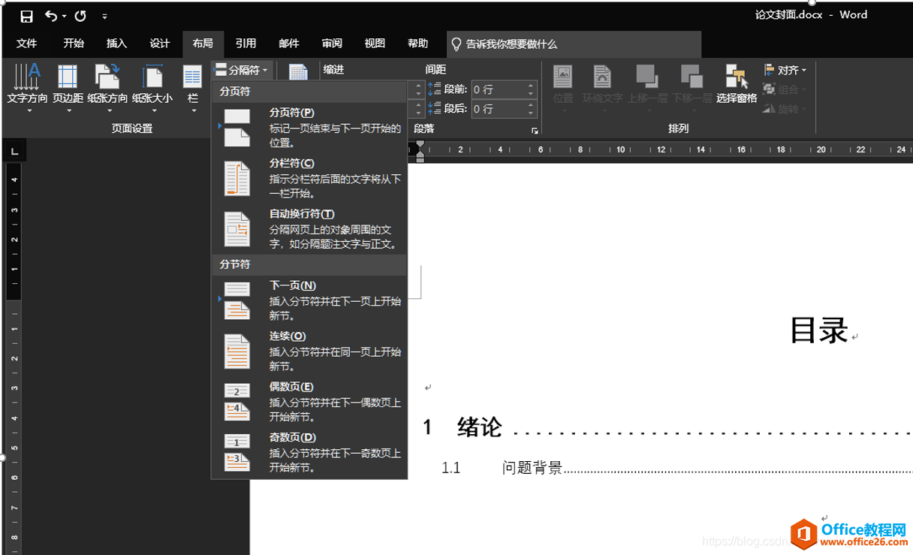The image size is (913, 555).
Task: Click the indent marker on horizontal ruler
Action: [x=420, y=150]
